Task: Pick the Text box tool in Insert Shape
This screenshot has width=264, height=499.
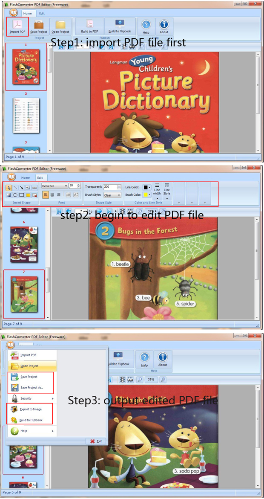Action: point(28,188)
